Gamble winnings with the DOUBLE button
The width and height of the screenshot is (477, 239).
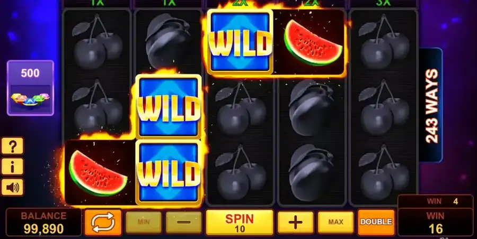(x=376, y=222)
